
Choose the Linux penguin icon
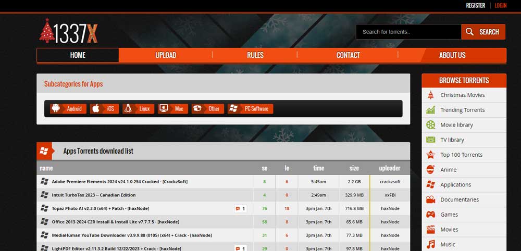[128, 109]
